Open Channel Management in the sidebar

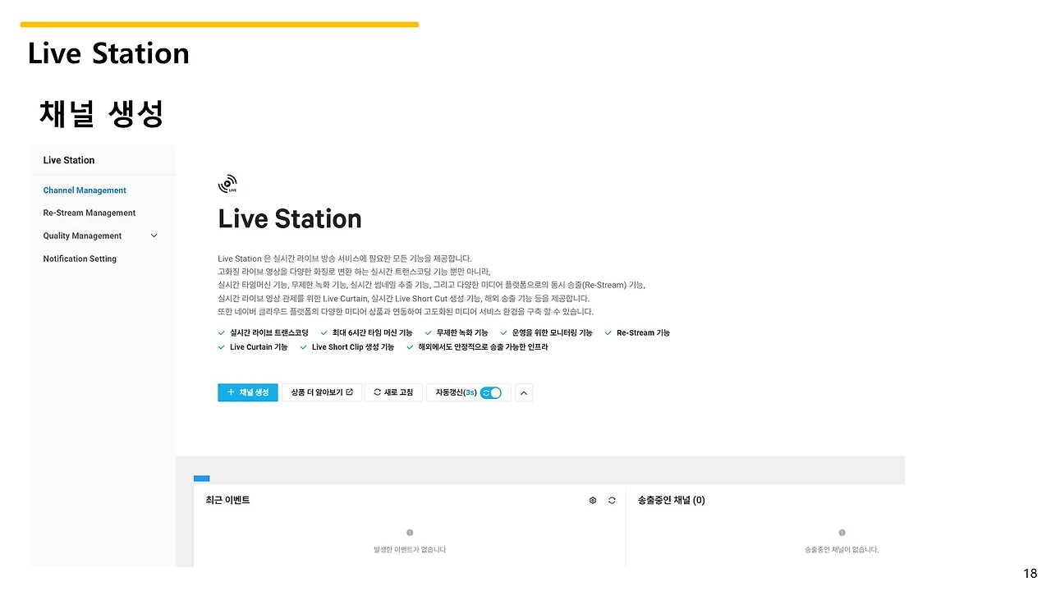coord(85,190)
